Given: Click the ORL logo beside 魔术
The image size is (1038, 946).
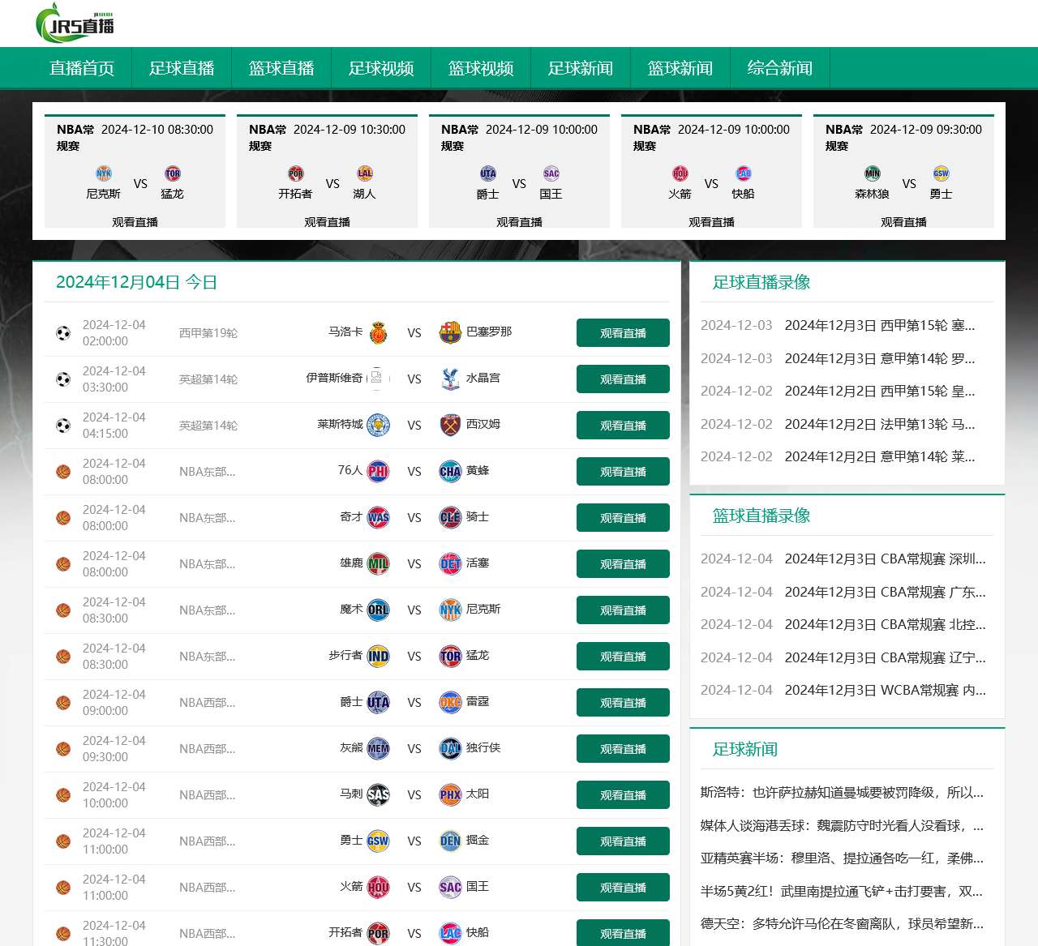Looking at the screenshot, I should click(x=378, y=610).
